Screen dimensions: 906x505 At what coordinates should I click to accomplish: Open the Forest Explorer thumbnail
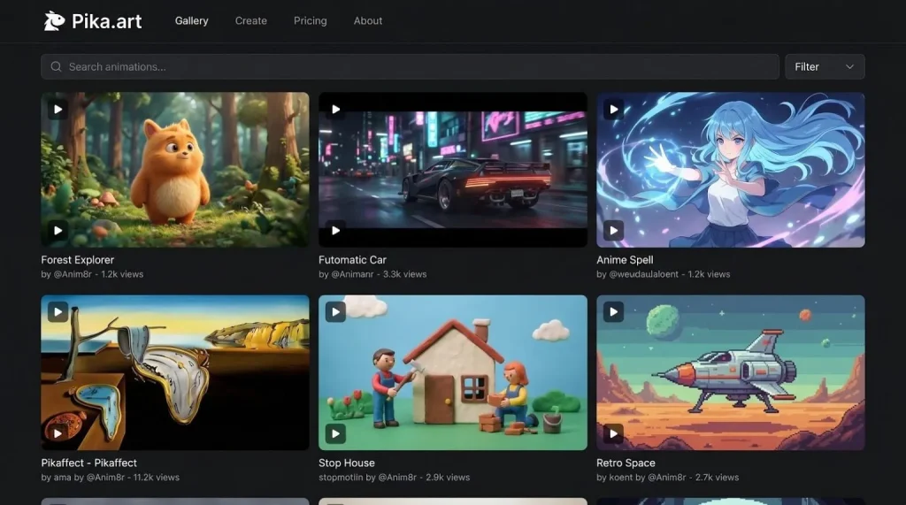pos(175,170)
